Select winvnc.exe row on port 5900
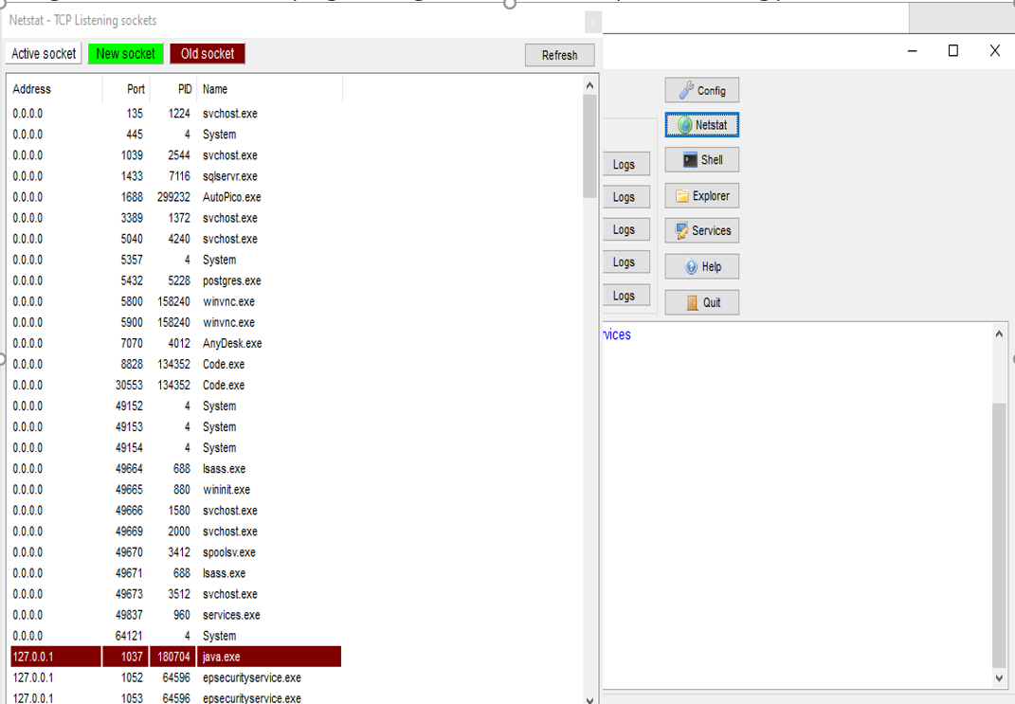Image resolution: width=1015 pixels, height=704 pixels. 176,322
